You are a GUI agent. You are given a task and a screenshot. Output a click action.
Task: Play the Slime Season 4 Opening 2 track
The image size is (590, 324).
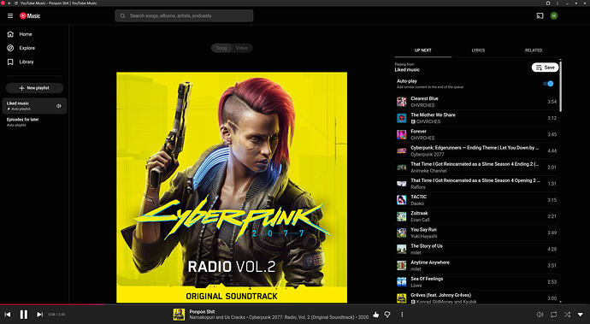coord(477,184)
